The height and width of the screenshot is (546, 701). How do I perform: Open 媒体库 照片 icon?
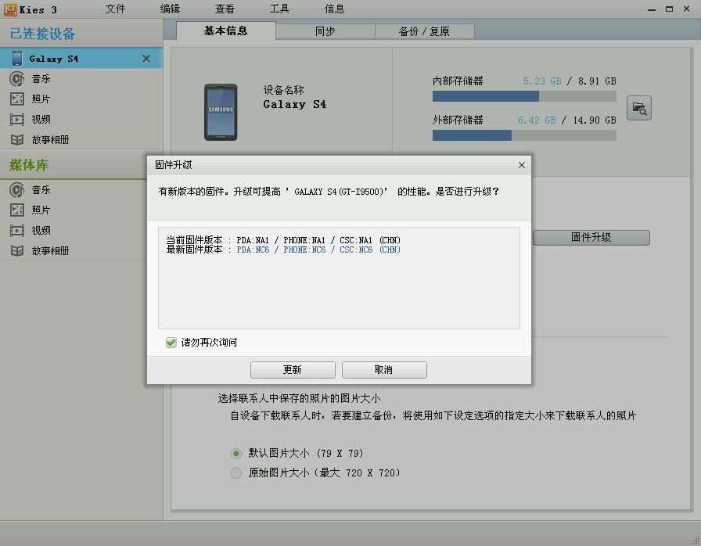click(x=17, y=210)
